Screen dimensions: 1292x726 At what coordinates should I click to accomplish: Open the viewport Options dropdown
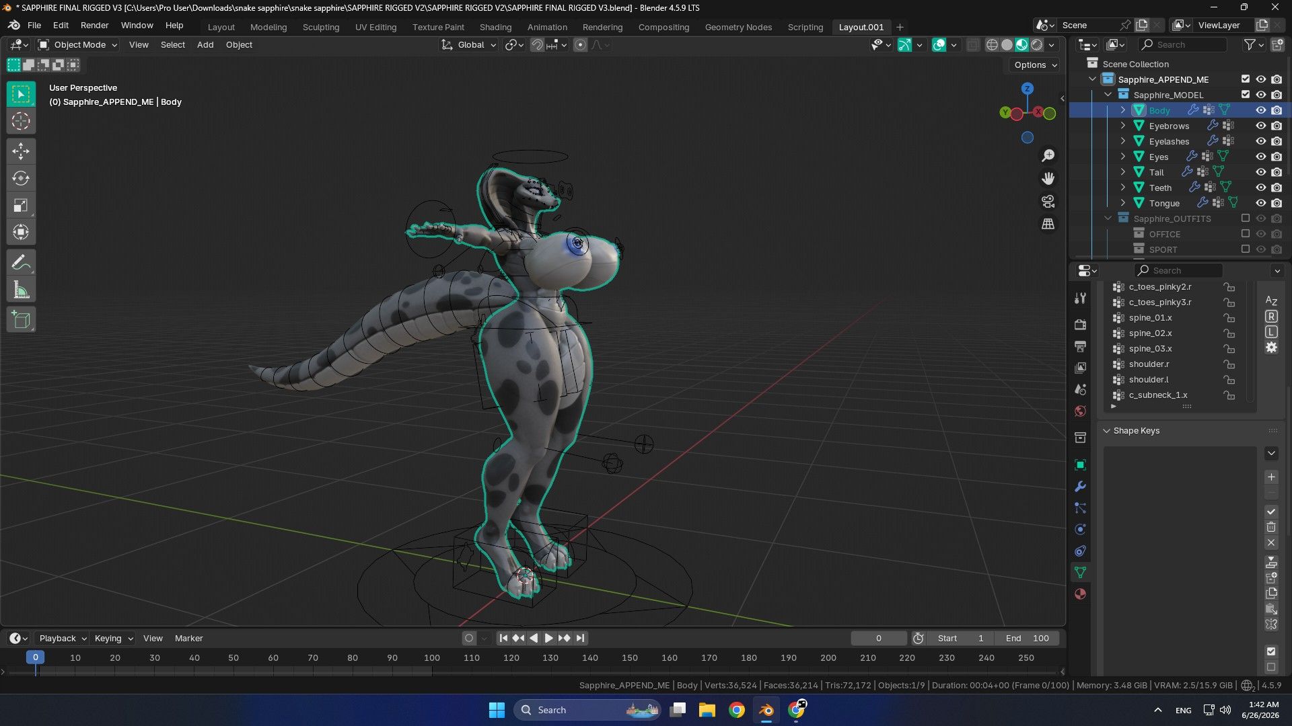coord(1035,65)
